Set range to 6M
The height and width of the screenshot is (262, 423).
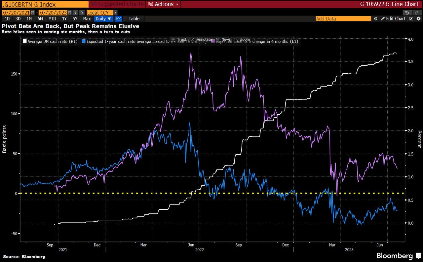tap(40, 19)
